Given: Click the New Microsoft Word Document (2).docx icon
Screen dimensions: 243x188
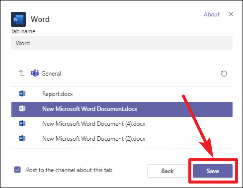Looking at the screenshot, I should pyautogui.click(x=22, y=138).
